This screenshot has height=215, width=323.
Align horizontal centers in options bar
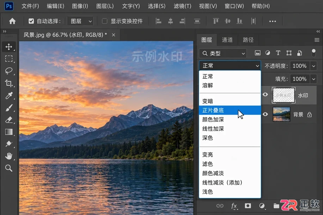(170, 21)
